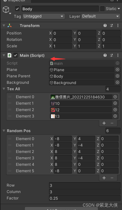Disable the Main Script component checkbox
Screen dimensions: 122x210
click(x=16, y=55)
